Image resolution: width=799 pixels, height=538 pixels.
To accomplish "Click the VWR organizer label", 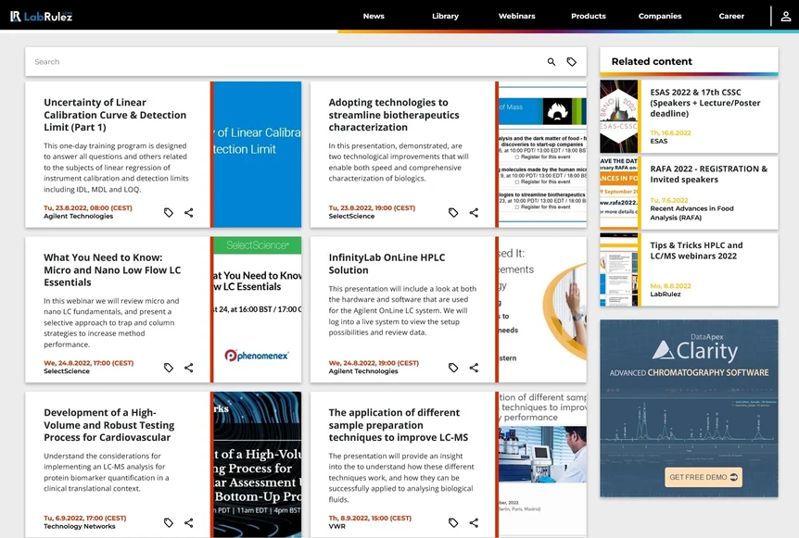I will [336, 526].
